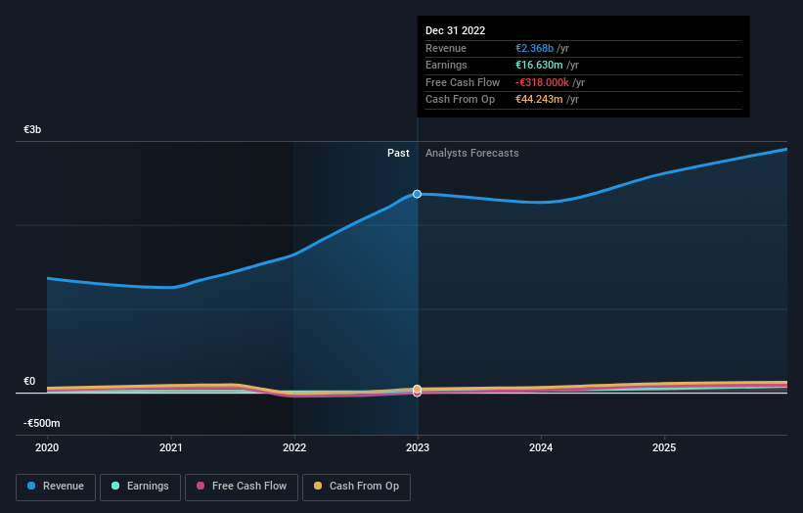The height and width of the screenshot is (513, 803).
Task: Click the Past label on chart
Action: tap(398, 154)
